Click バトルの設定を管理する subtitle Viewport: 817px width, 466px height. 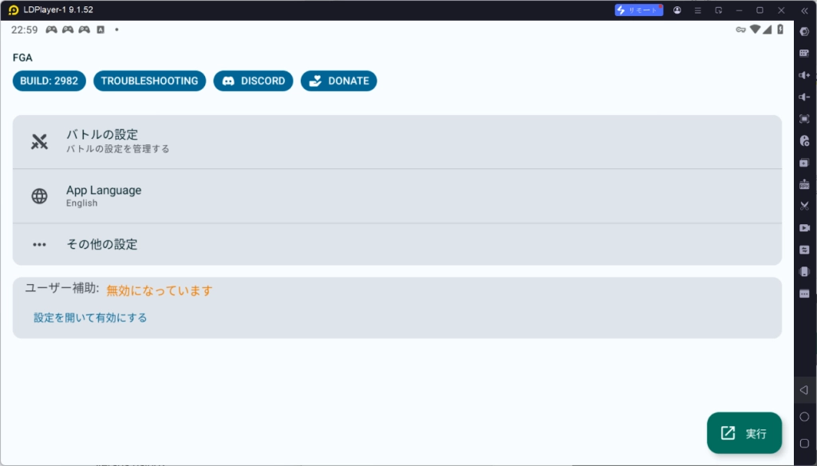118,149
